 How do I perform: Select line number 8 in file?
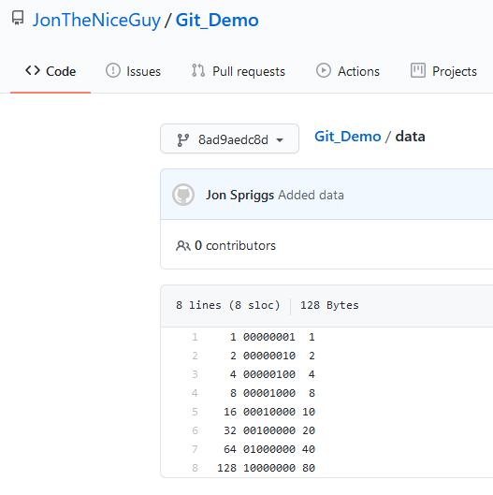[x=196, y=468]
